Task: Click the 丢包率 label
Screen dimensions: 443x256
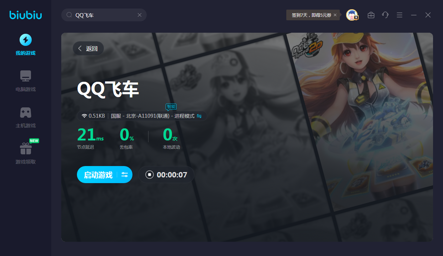Action: click(x=126, y=147)
